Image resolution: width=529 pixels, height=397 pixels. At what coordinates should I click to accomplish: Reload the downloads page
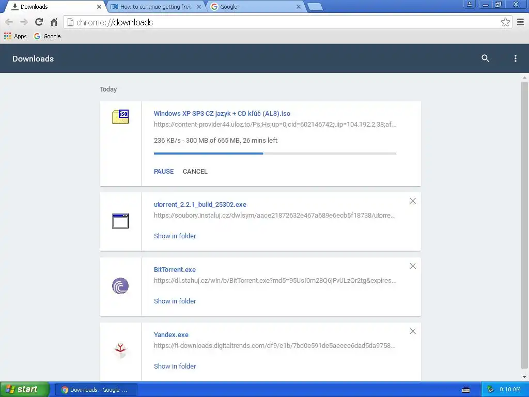click(x=39, y=22)
